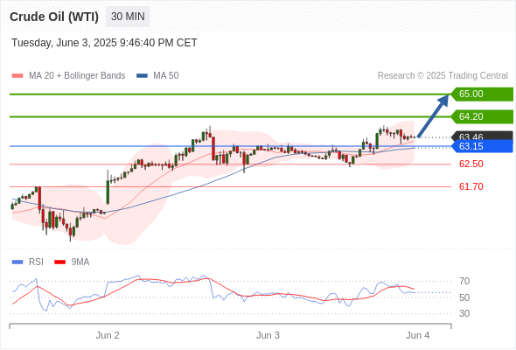Click the Jun 4 date axis label
The image size is (516, 350).
click(417, 335)
